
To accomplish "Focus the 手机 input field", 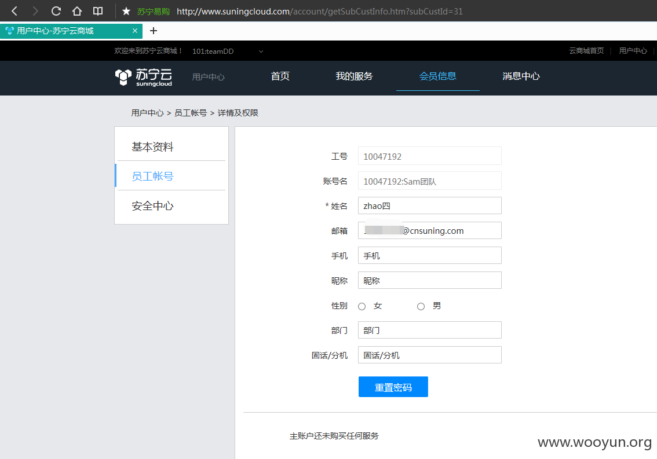I will click(429, 255).
